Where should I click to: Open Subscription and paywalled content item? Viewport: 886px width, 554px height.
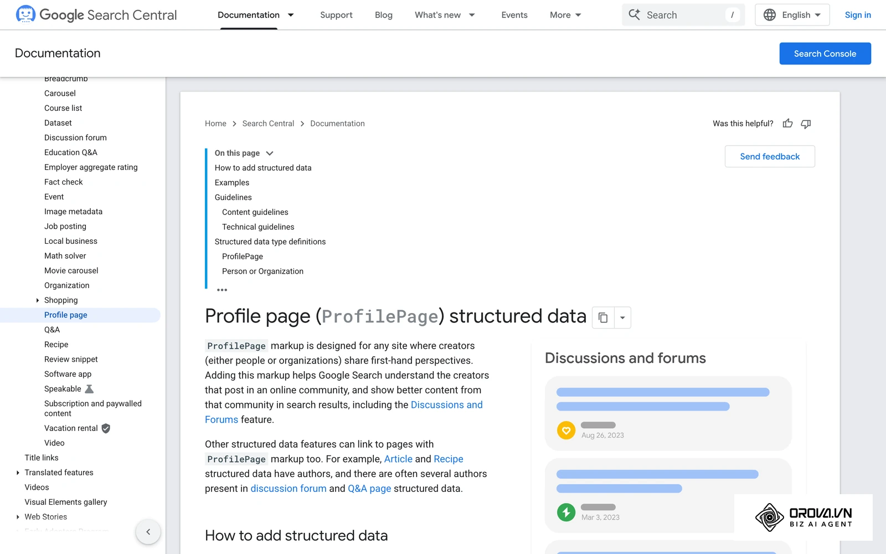pos(93,408)
